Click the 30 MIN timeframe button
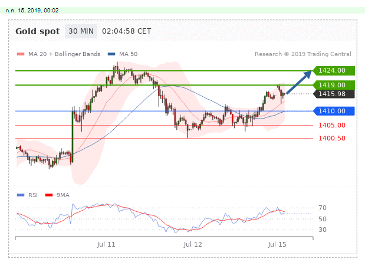365x262 pixels. coord(81,31)
